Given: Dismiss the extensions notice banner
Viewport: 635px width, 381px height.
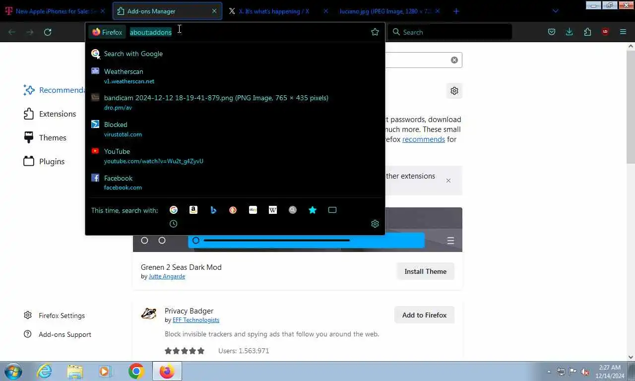Looking at the screenshot, I should (448, 181).
